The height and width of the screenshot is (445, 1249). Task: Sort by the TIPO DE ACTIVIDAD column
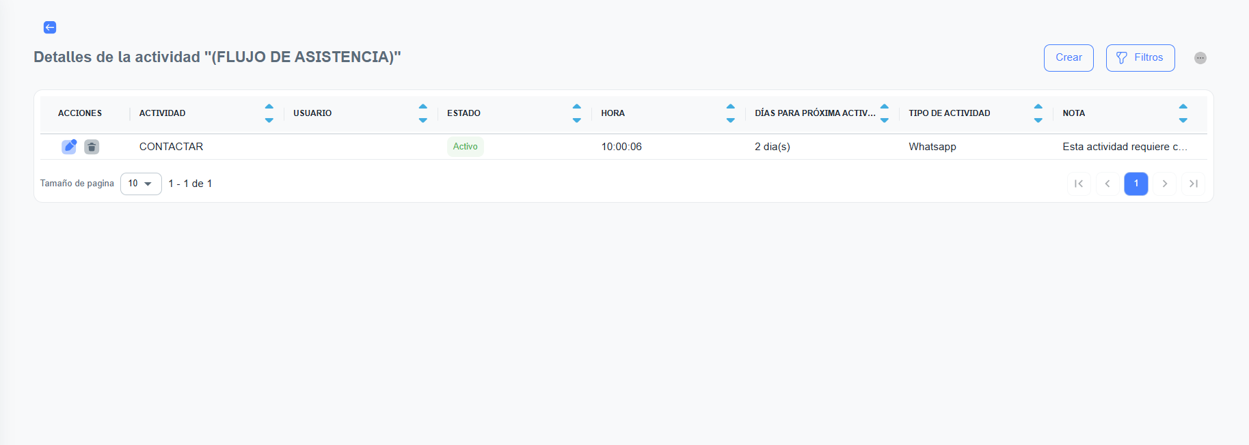[1038, 113]
